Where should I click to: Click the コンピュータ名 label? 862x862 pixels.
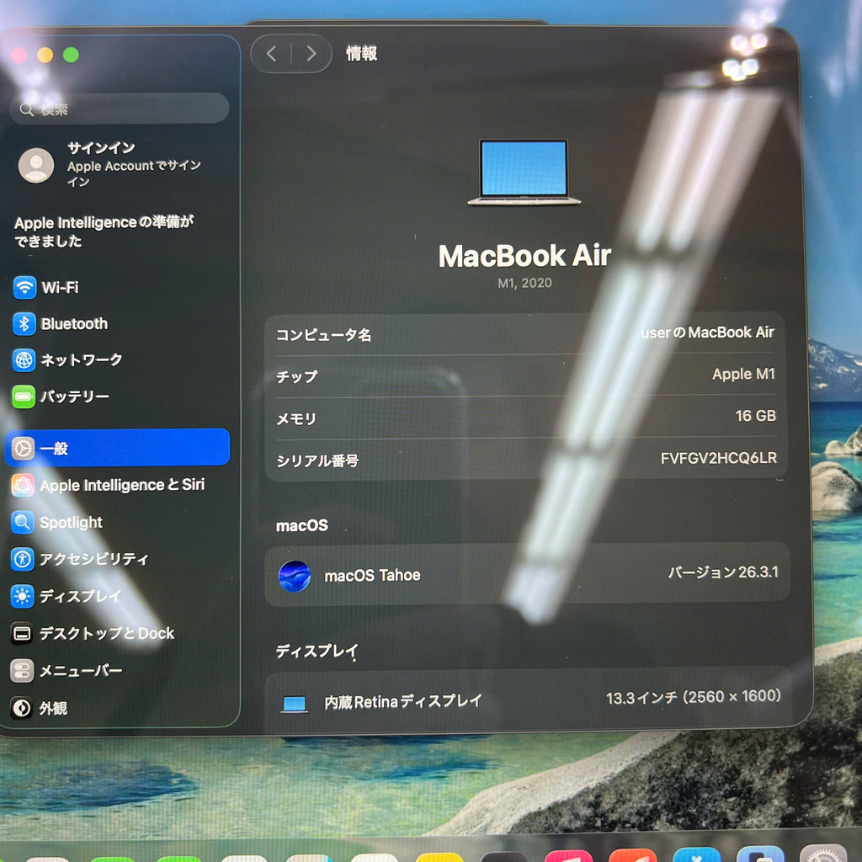coord(323,335)
